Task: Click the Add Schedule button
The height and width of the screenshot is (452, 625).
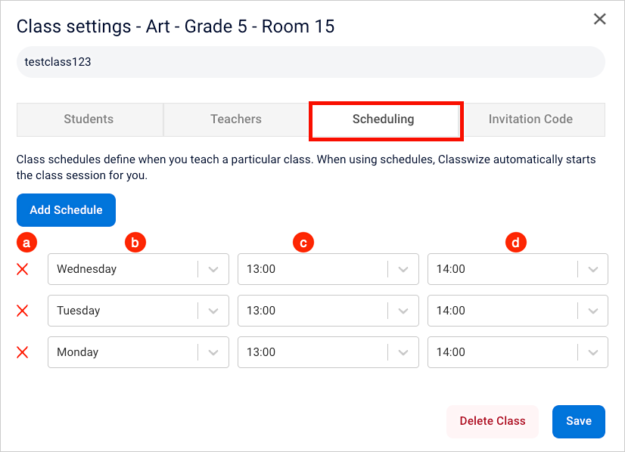Action: (x=66, y=210)
